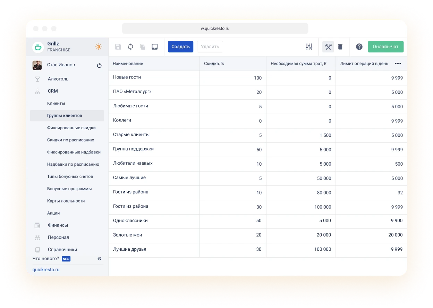Open the column settings sliders icon
This screenshot has height=308, width=433.
pos(309,47)
